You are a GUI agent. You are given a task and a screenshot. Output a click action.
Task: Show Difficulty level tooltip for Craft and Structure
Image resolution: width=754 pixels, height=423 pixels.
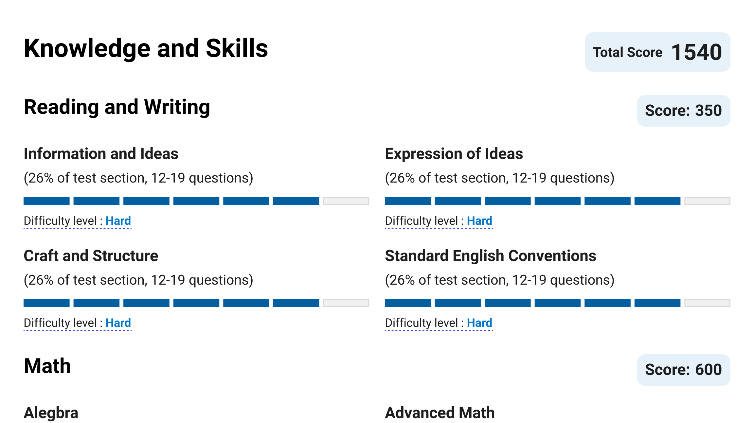(77, 323)
